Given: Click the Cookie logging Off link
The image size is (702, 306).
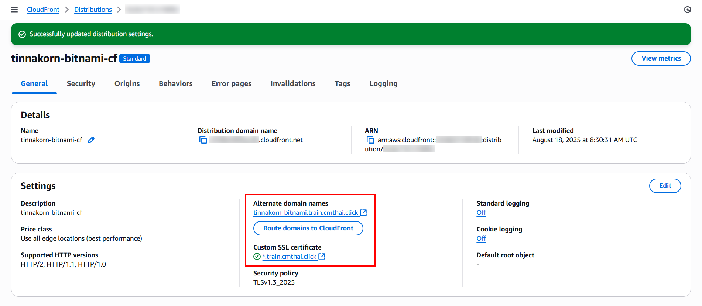Looking at the screenshot, I should pos(481,238).
